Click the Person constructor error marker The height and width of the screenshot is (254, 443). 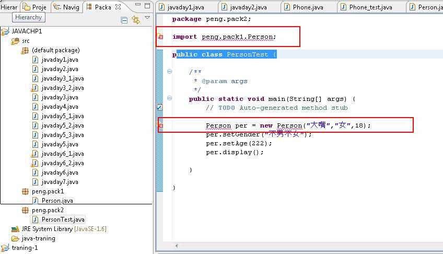pyautogui.click(x=160, y=125)
